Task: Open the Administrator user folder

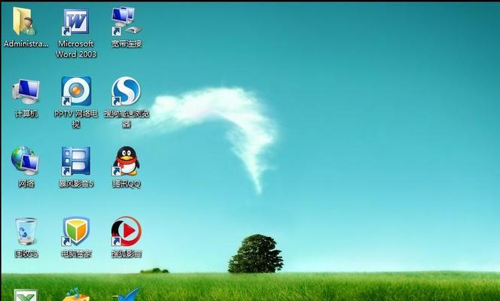Action: pyautogui.click(x=25, y=22)
